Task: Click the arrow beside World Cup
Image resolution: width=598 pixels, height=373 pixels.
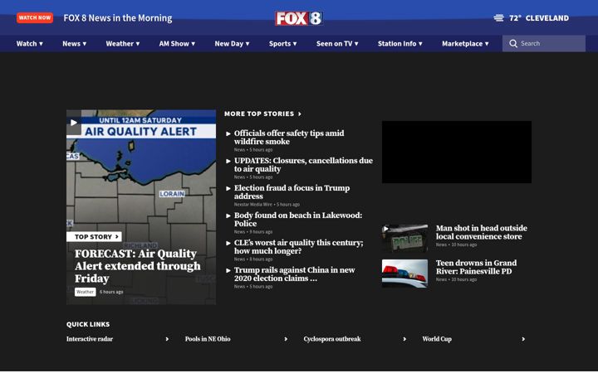Action: (523, 339)
